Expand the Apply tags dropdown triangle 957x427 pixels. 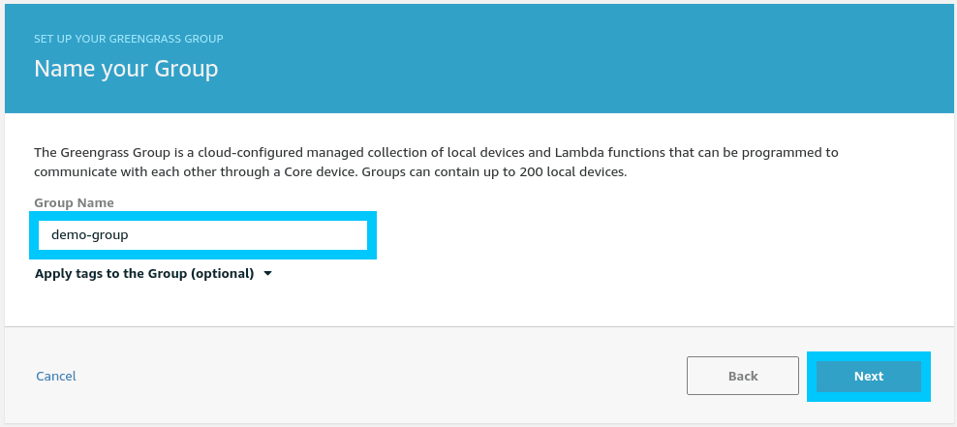tap(267, 274)
